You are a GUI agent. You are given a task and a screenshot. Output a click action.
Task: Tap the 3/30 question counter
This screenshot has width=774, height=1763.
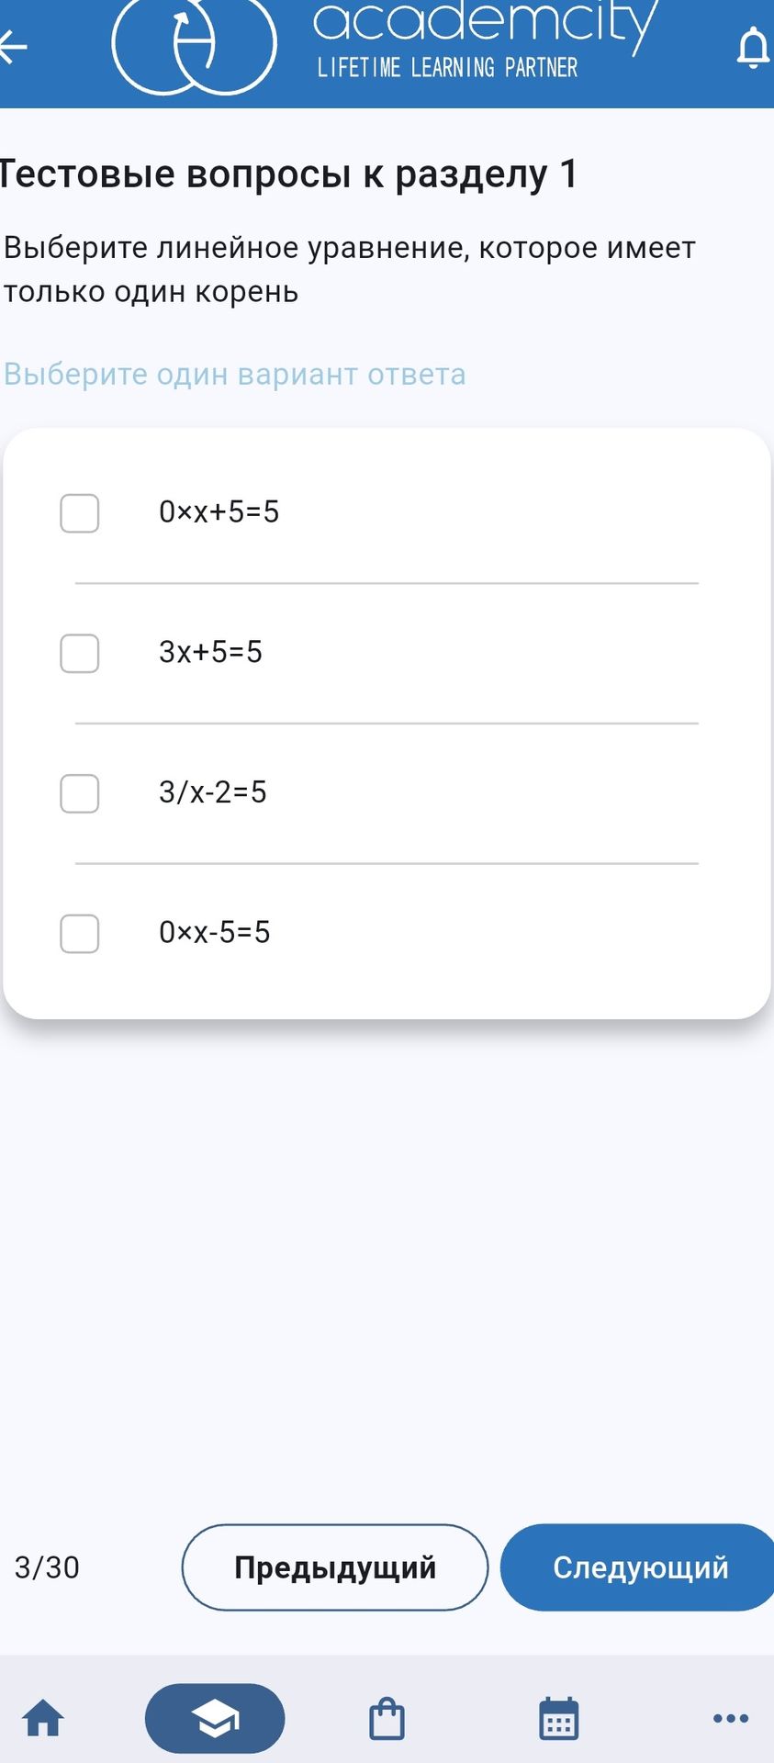pyautogui.click(x=47, y=1567)
